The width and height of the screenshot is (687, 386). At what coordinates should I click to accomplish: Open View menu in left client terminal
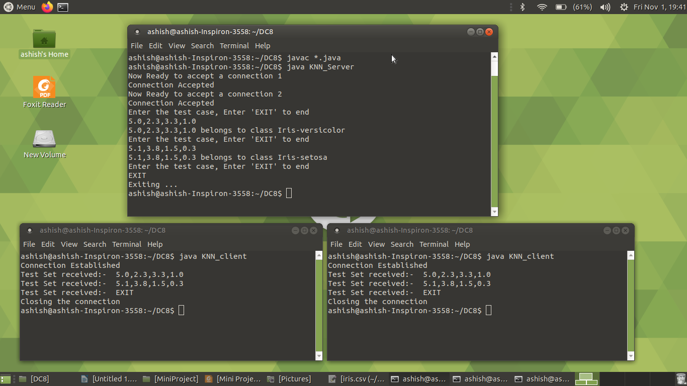coord(69,244)
